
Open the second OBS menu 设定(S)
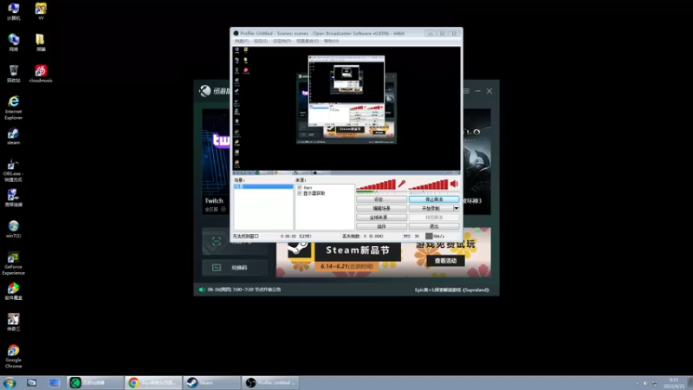pos(261,41)
